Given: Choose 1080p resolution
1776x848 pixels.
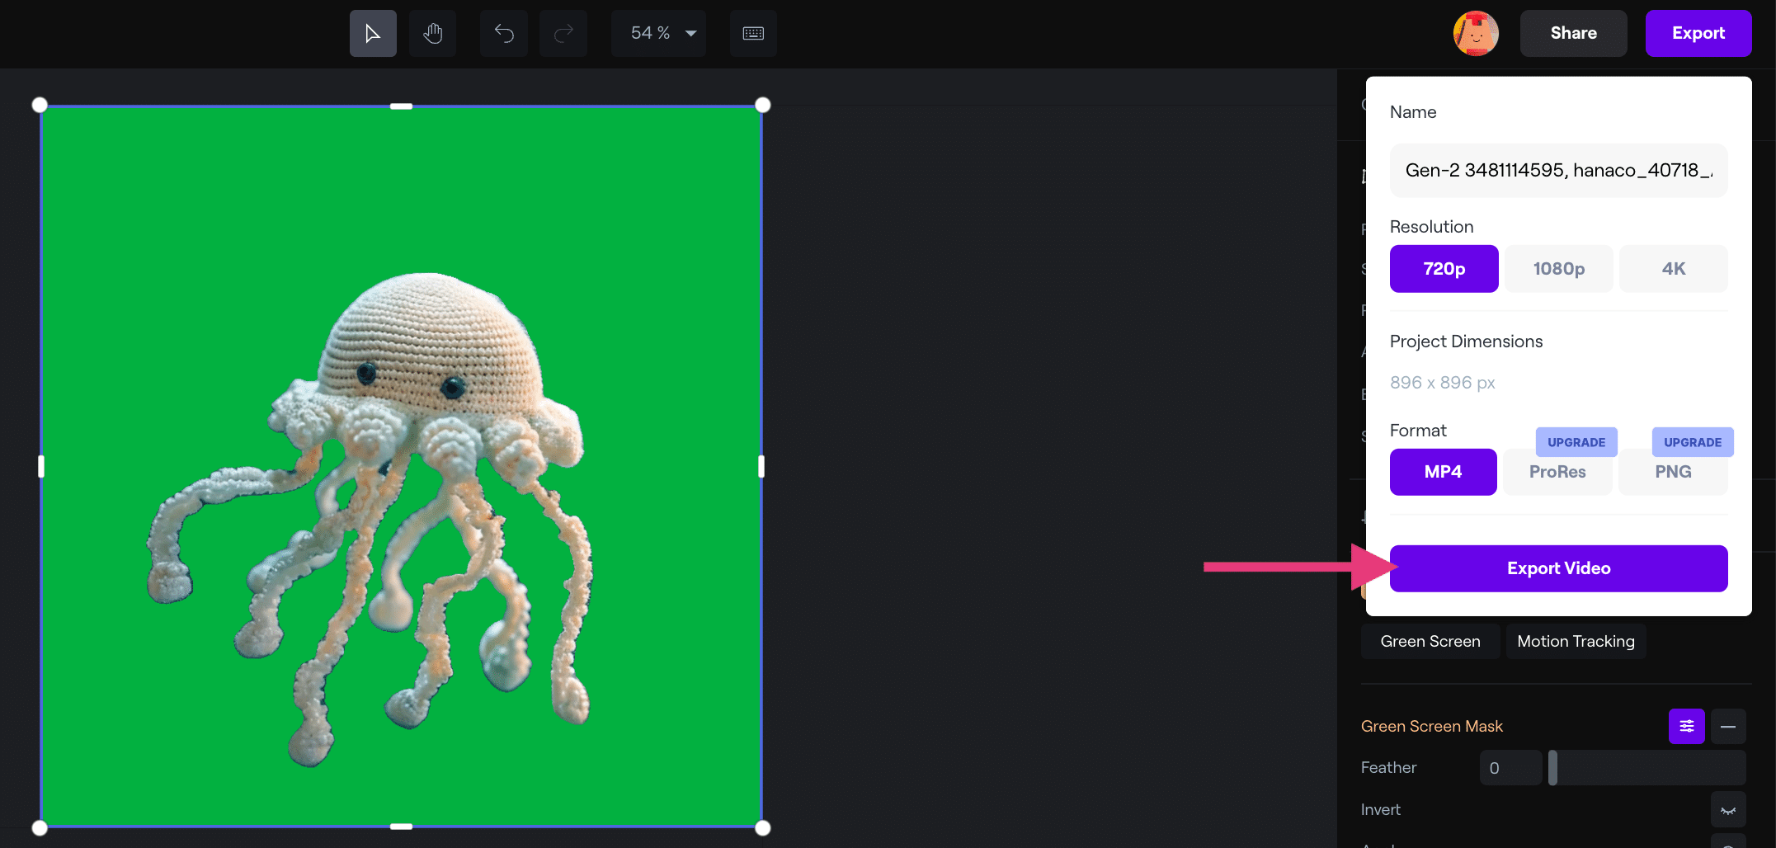Looking at the screenshot, I should (1559, 269).
